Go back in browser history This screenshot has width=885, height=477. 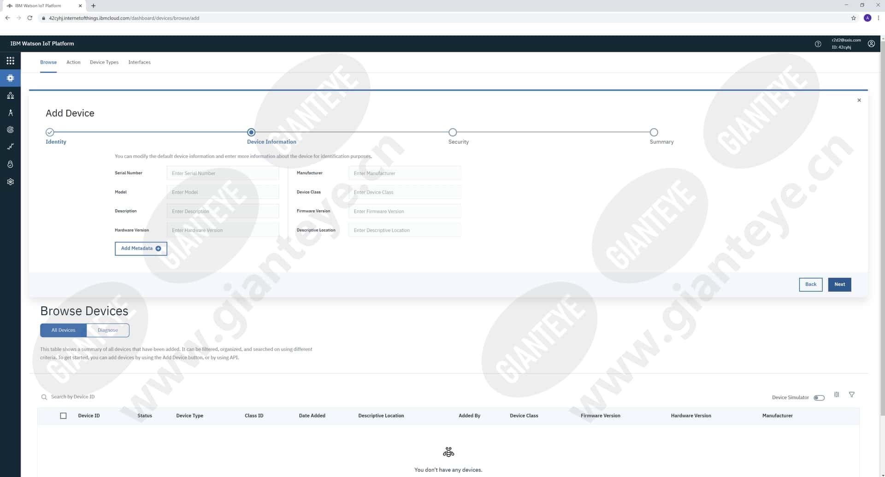coord(7,18)
